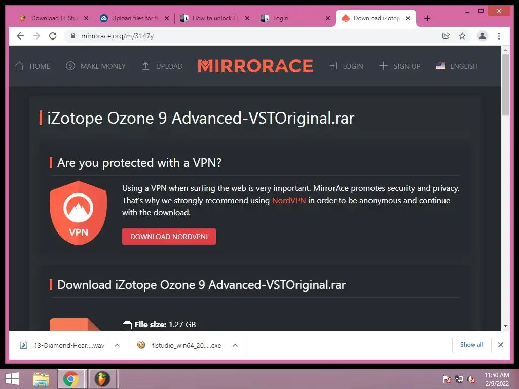Click the VPN shield image
The height and width of the screenshot is (389, 519).
(79, 213)
